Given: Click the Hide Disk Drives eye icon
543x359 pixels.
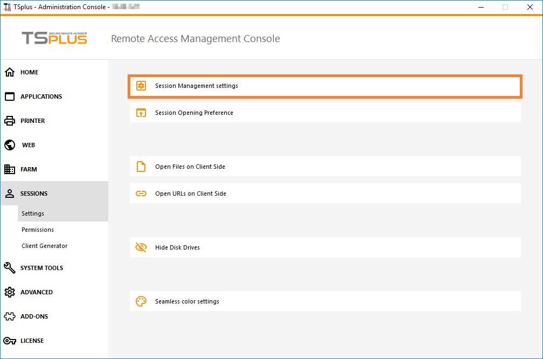Looking at the screenshot, I should (x=141, y=247).
